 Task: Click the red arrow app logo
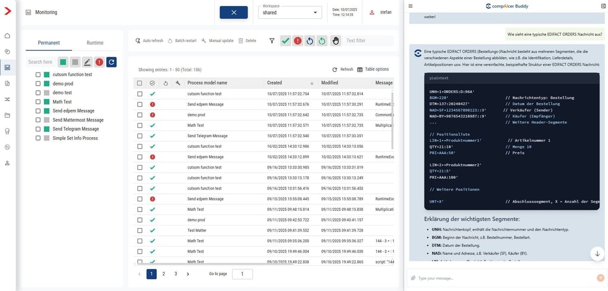click(8, 11)
